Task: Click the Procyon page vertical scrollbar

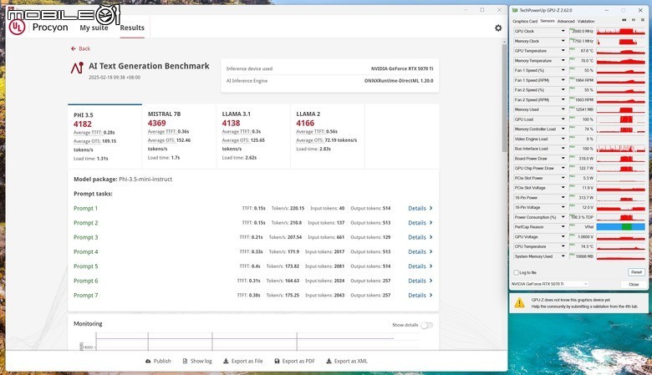Action: click(x=504, y=98)
